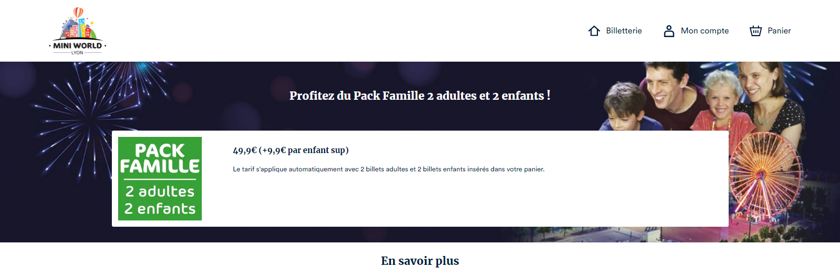Click the Mini World Lyon logo
Viewport: 840px width, 268px height.
tap(77, 31)
